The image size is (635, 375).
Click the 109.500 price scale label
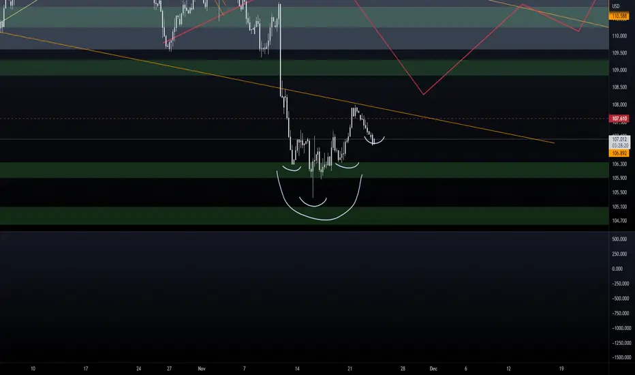point(619,53)
